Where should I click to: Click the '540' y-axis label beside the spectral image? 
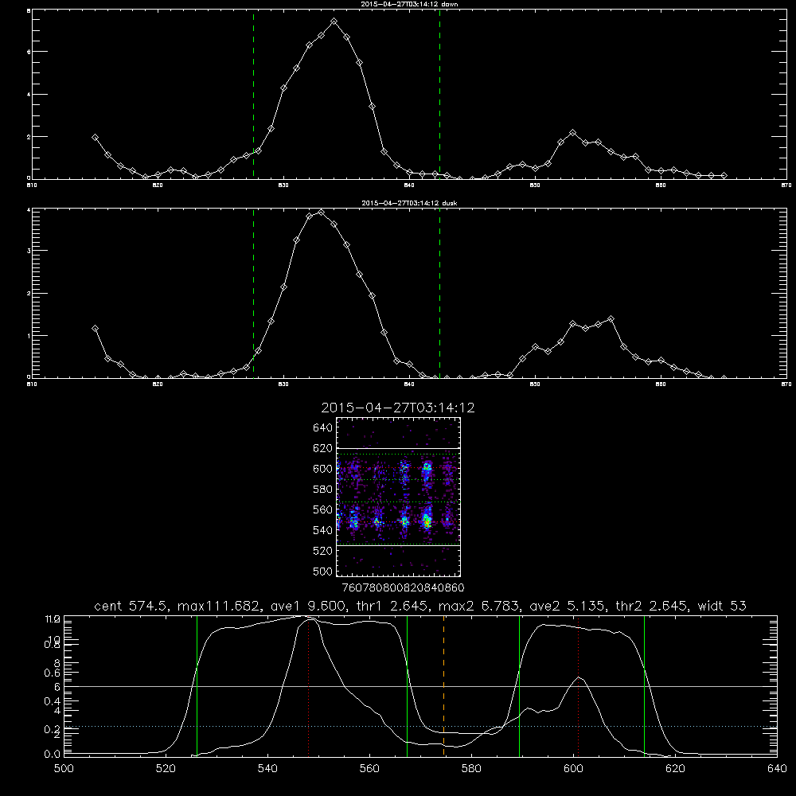(323, 530)
